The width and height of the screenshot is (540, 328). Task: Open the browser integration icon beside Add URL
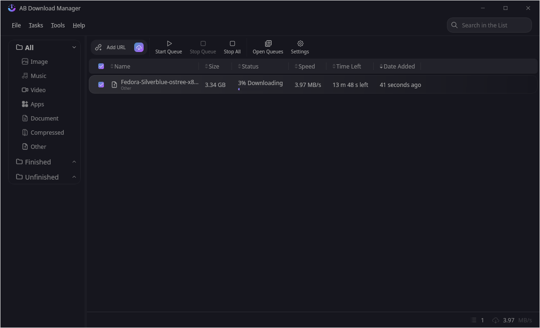click(139, 47)
